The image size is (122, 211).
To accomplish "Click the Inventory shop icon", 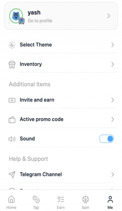I will click(x=12, y=64).
